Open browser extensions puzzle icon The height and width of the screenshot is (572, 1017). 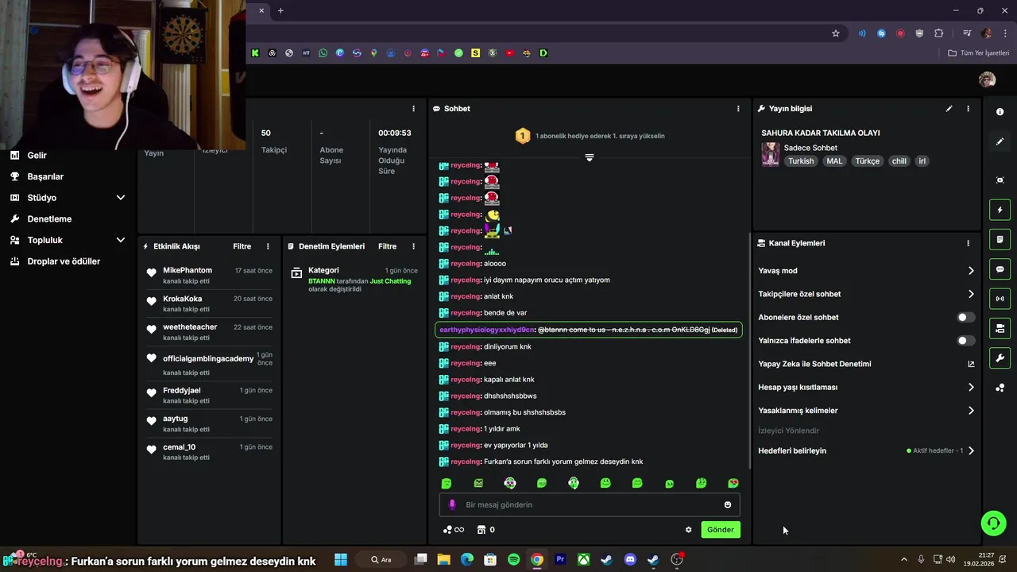pos(939,33)
